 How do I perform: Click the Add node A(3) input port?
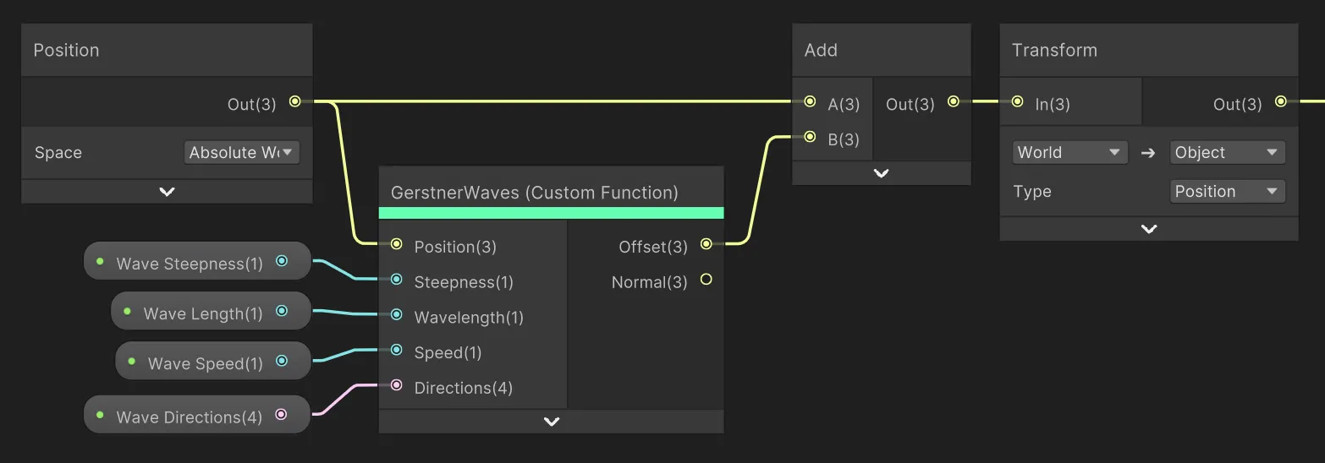click(810, 101)
